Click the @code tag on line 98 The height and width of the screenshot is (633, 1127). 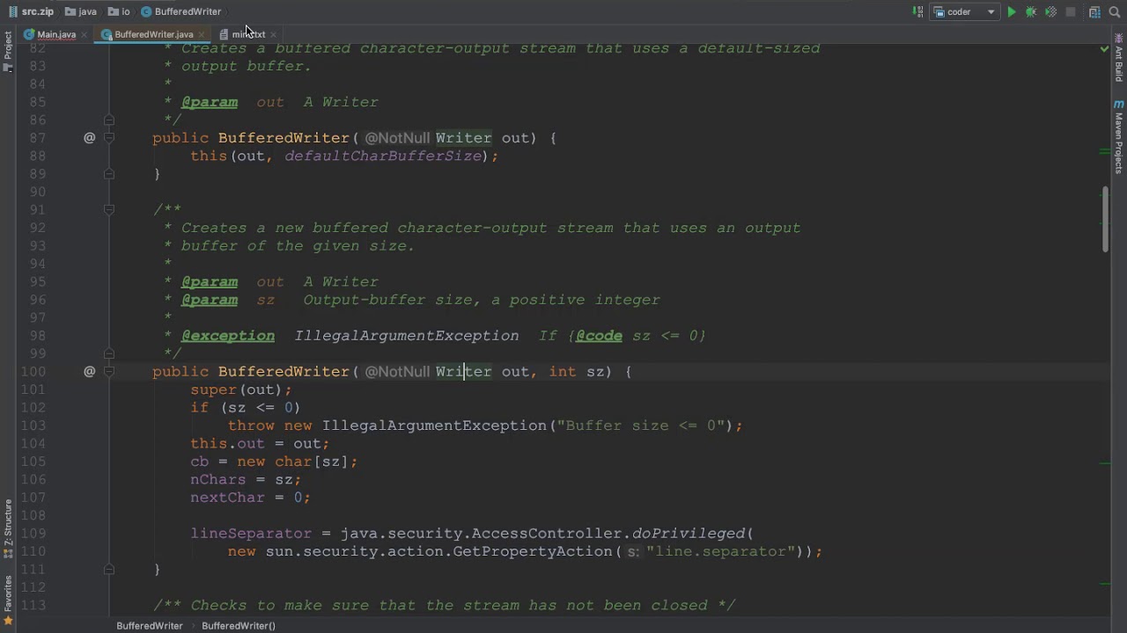[x=599, y=335]
